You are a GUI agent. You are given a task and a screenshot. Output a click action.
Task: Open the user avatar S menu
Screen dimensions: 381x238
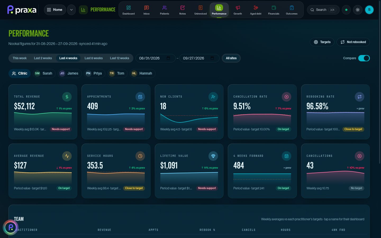(x=369, y=10)
